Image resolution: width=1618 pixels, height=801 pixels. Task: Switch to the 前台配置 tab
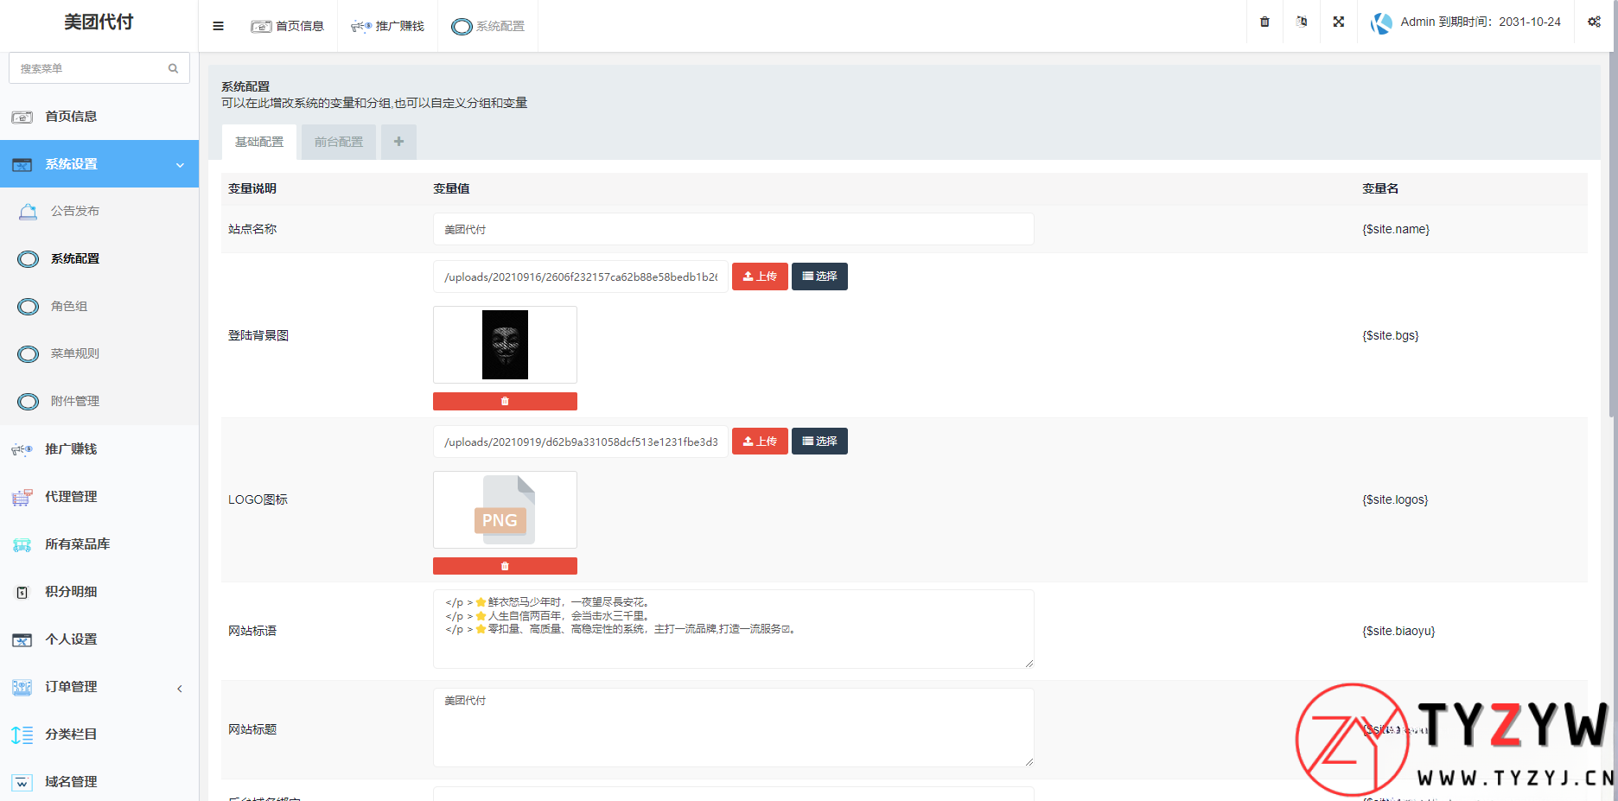coord(339,142)
